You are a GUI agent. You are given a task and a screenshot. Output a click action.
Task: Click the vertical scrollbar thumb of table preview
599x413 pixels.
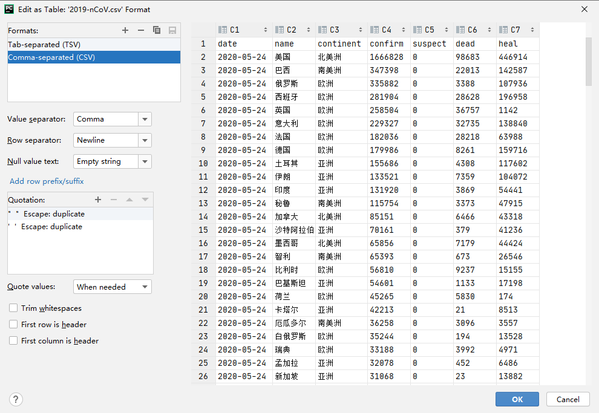click(588, 62)
